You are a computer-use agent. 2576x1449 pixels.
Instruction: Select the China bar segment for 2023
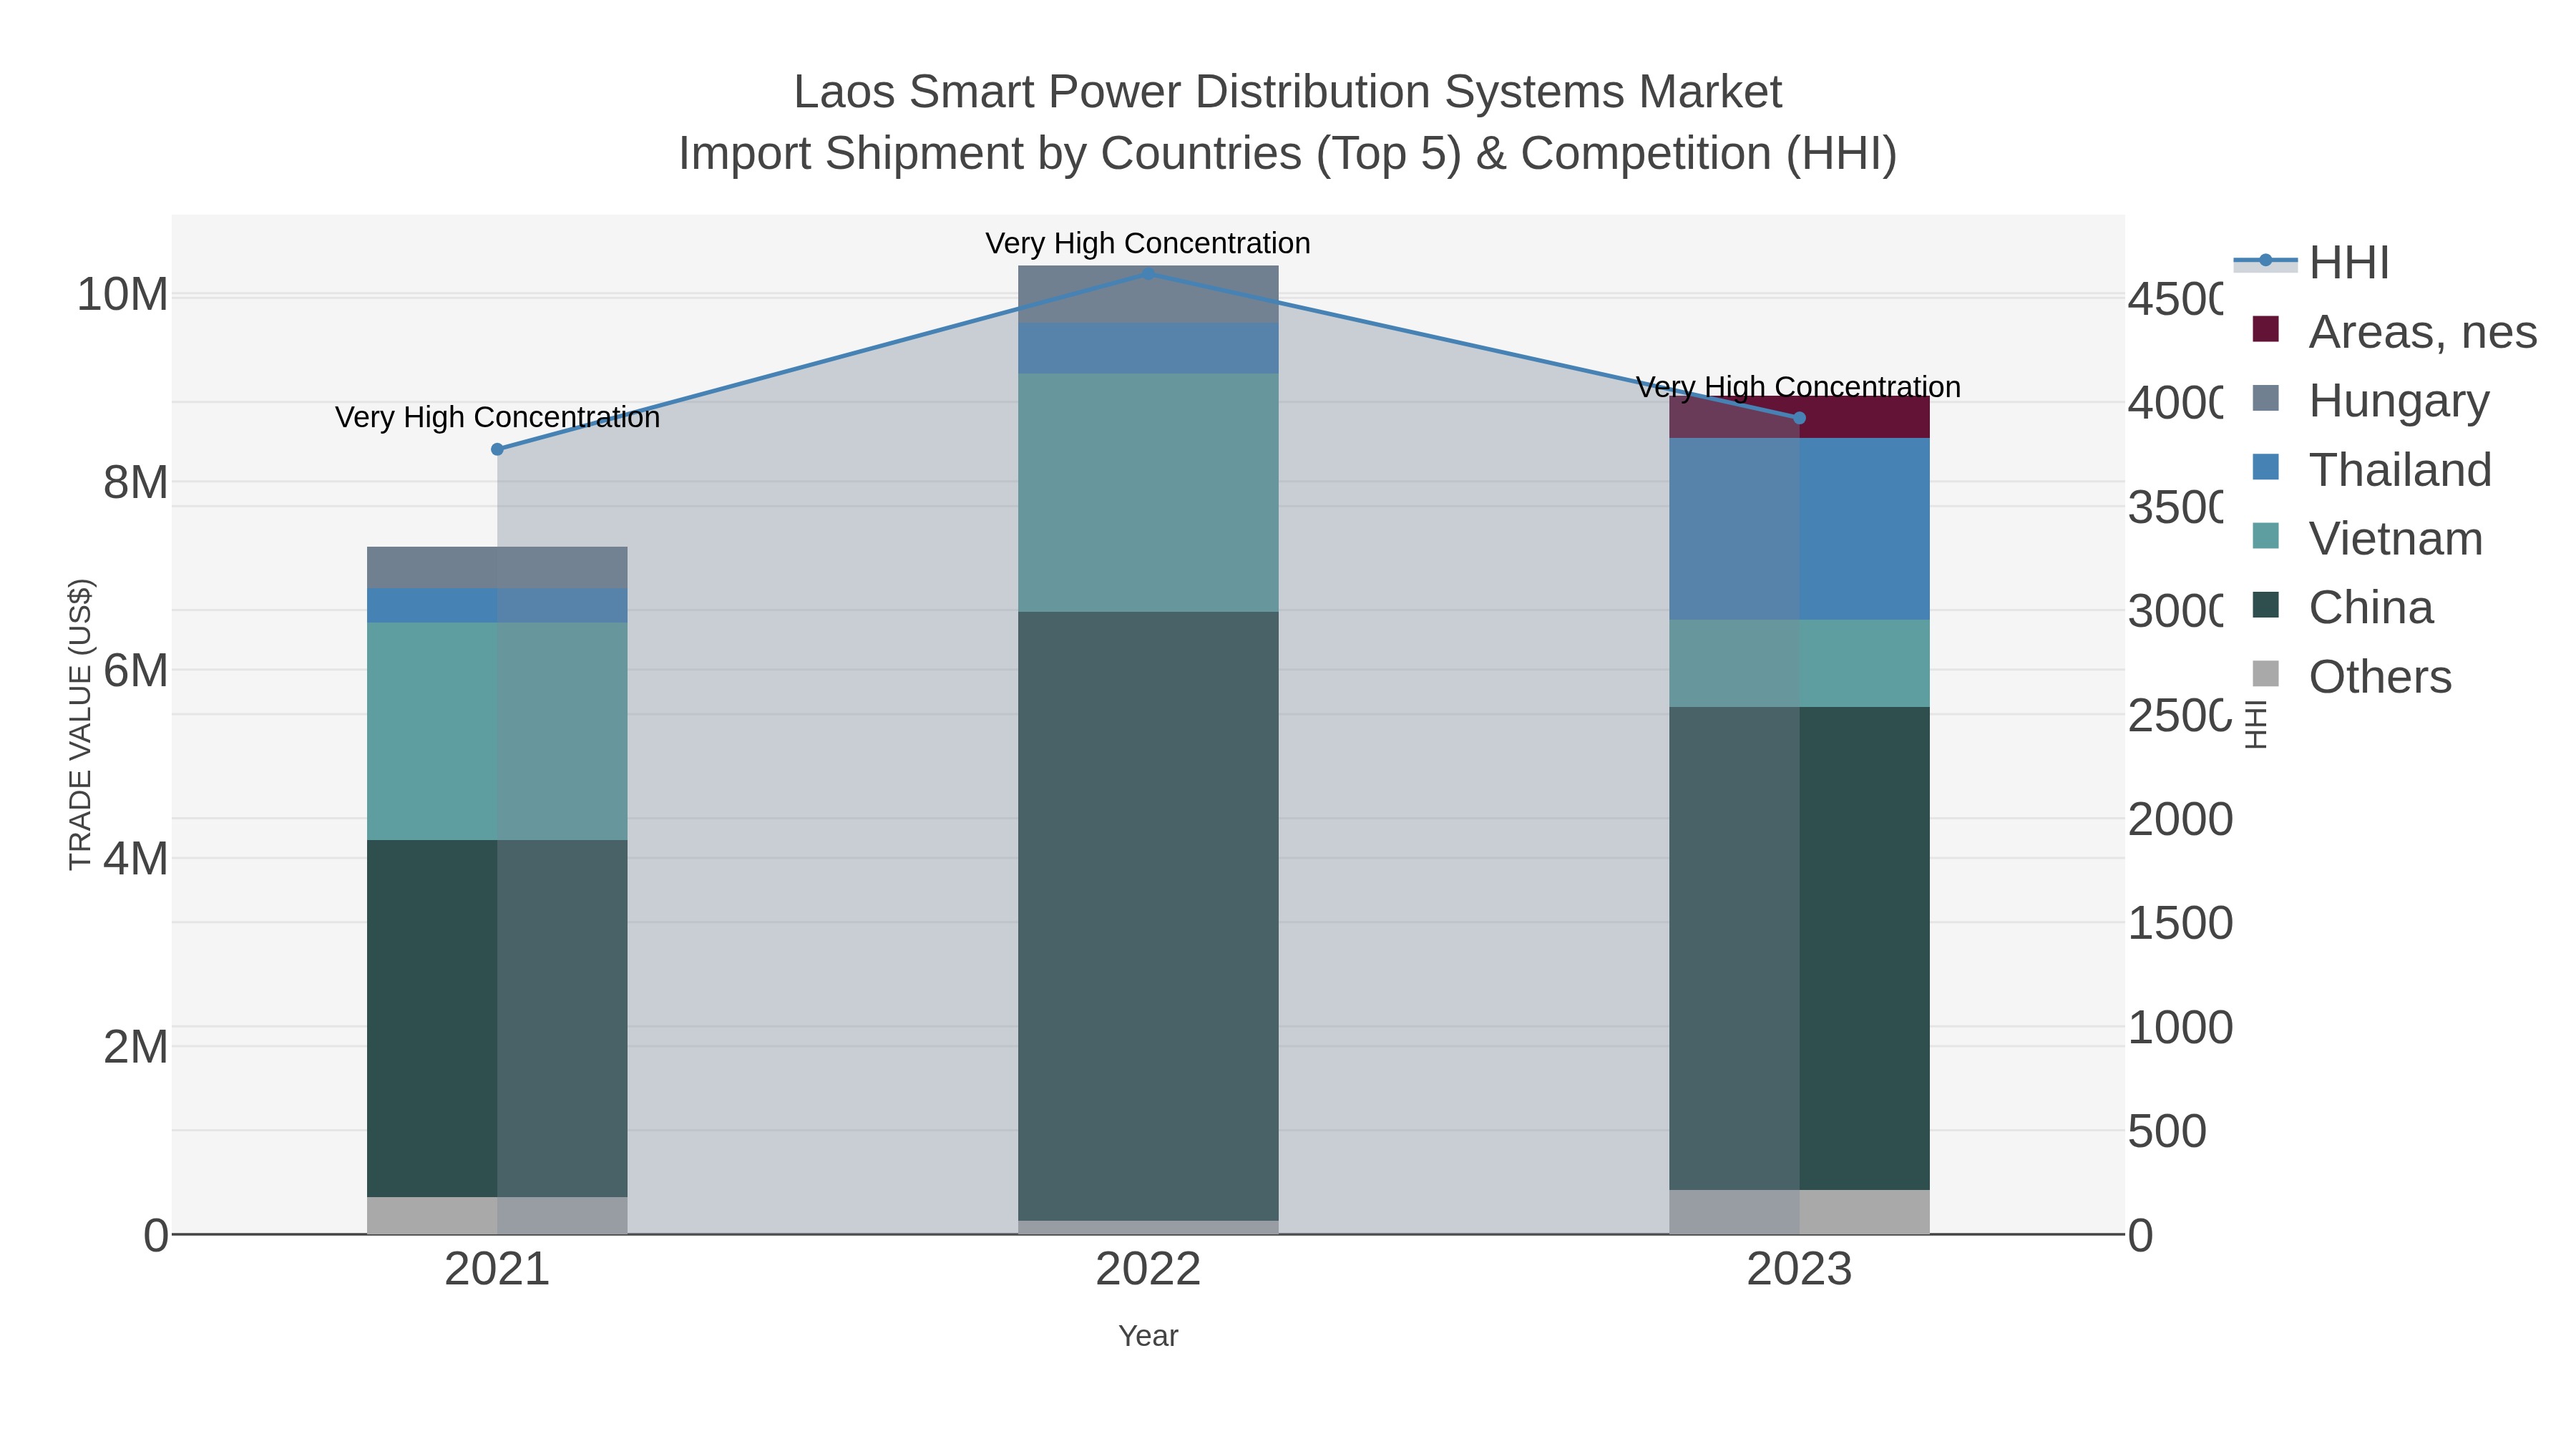tap(1799, 948)
